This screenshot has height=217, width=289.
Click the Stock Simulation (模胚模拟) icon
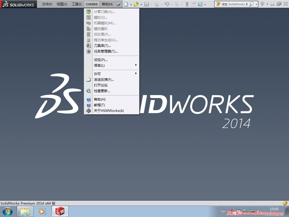tap(89, 29)
